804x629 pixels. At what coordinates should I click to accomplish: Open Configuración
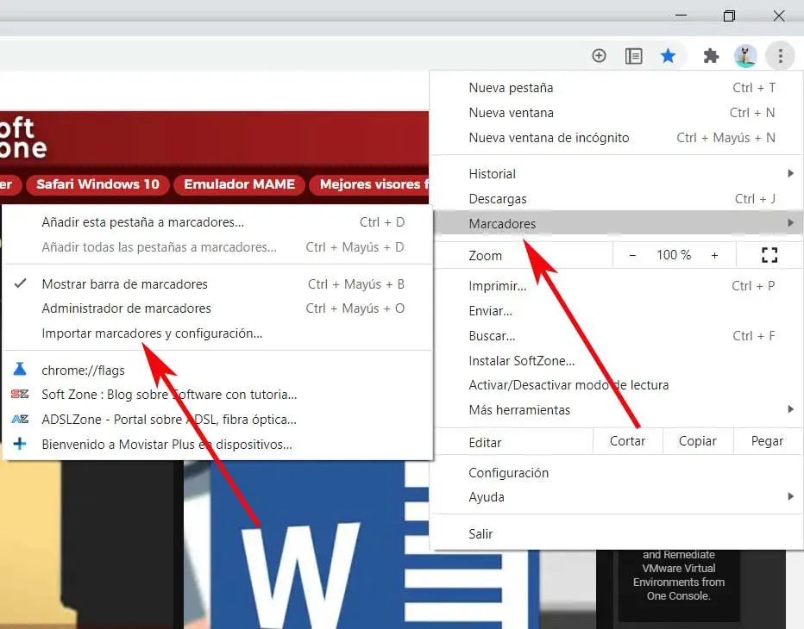pos(616,473)
